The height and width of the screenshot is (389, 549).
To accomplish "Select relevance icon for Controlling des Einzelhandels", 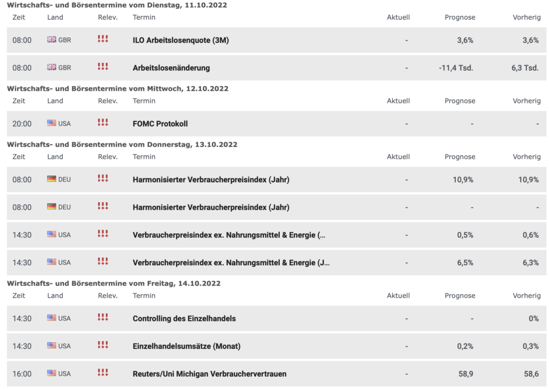I will [103, 317].
